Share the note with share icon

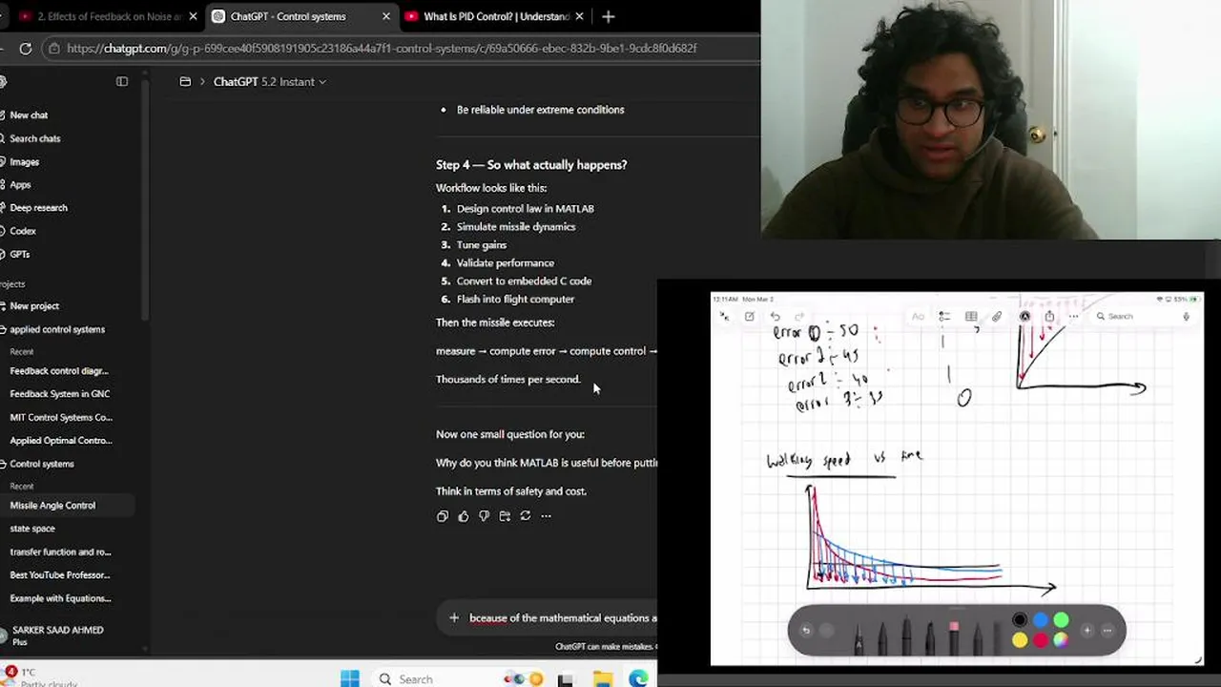pyautogui.click(x=1049, y=317)
